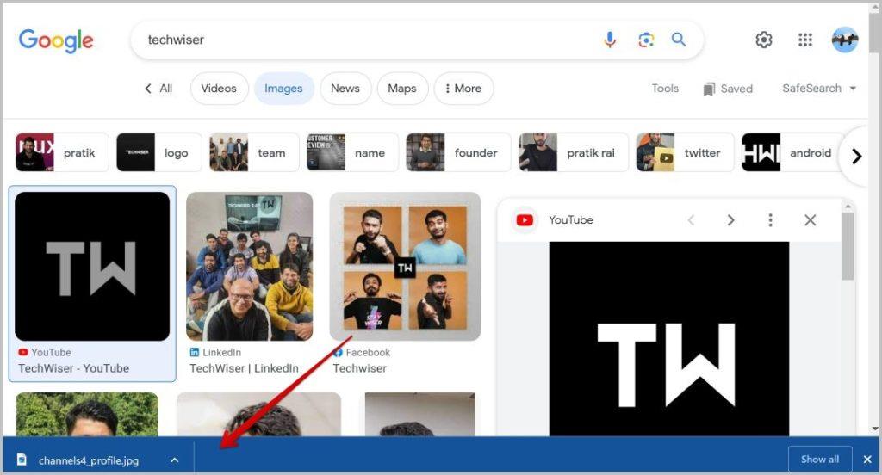Open search Tools

[x=665, y=89]
